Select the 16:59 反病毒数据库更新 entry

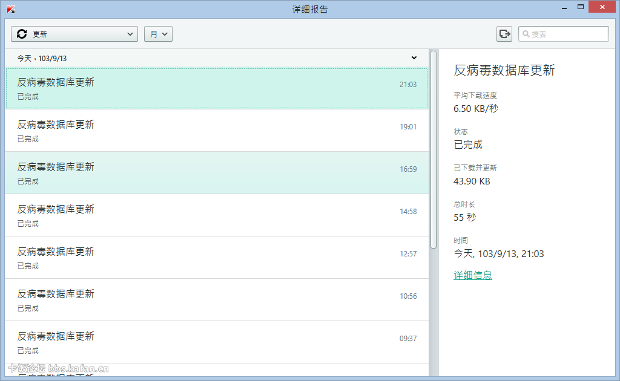[217, 173]
